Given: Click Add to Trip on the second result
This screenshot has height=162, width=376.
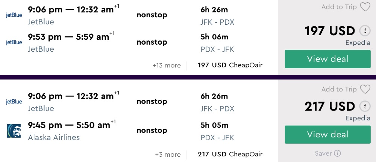Looking at the screenshot, I should tap(339, 89).
